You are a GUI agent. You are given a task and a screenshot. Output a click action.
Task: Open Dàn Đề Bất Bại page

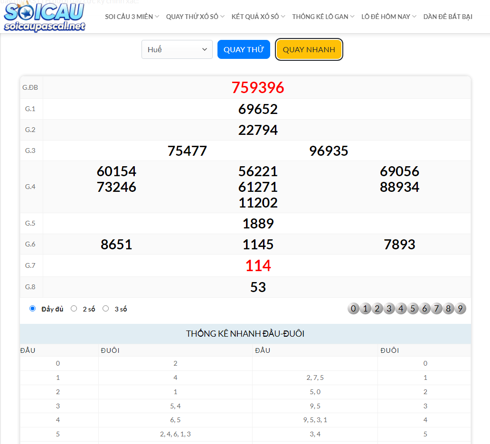pos(448,17)
